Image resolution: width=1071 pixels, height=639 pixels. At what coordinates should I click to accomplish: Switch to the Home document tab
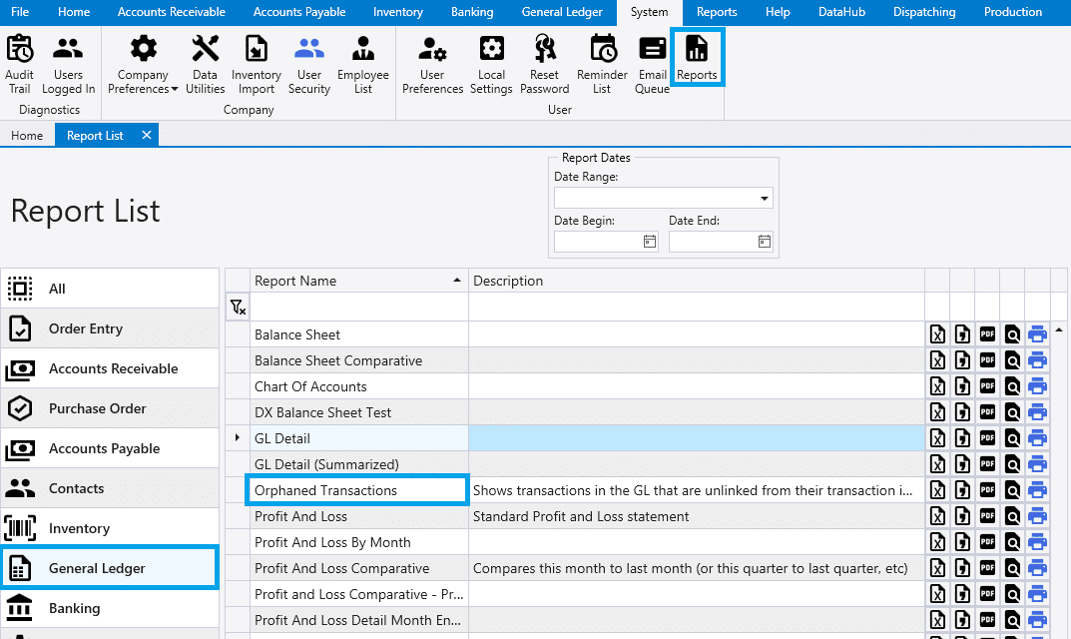(x=27, y=136)
